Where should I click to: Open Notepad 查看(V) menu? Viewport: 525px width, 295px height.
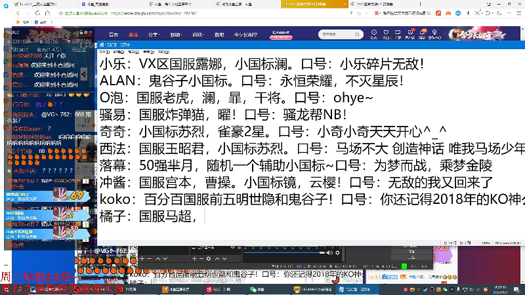(148, 52)
